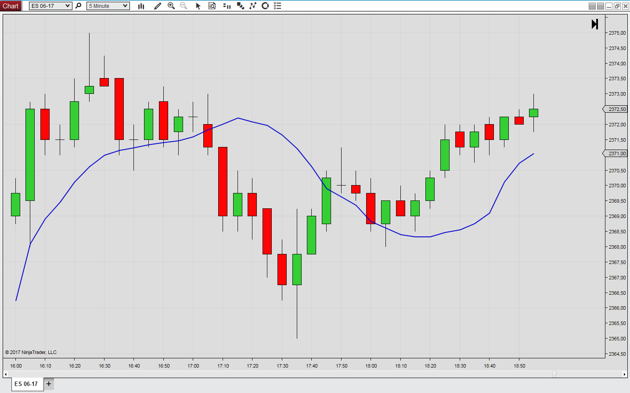
Task: Show the Data Box window icon
Action: point(212,6)
